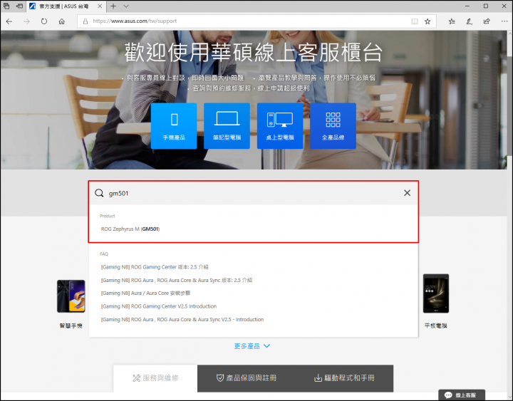Share this page icon

487,21
